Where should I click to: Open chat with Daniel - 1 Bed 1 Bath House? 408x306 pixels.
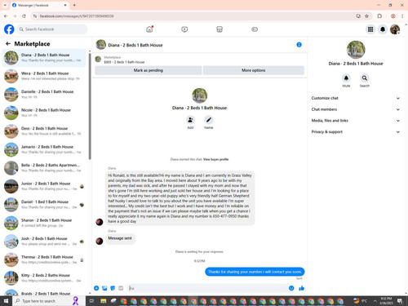pos(44,205)
